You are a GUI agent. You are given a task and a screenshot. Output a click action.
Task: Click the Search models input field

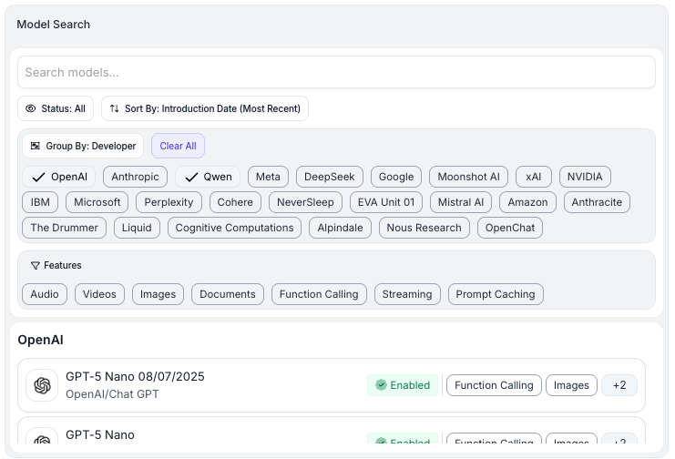[337, 72]
